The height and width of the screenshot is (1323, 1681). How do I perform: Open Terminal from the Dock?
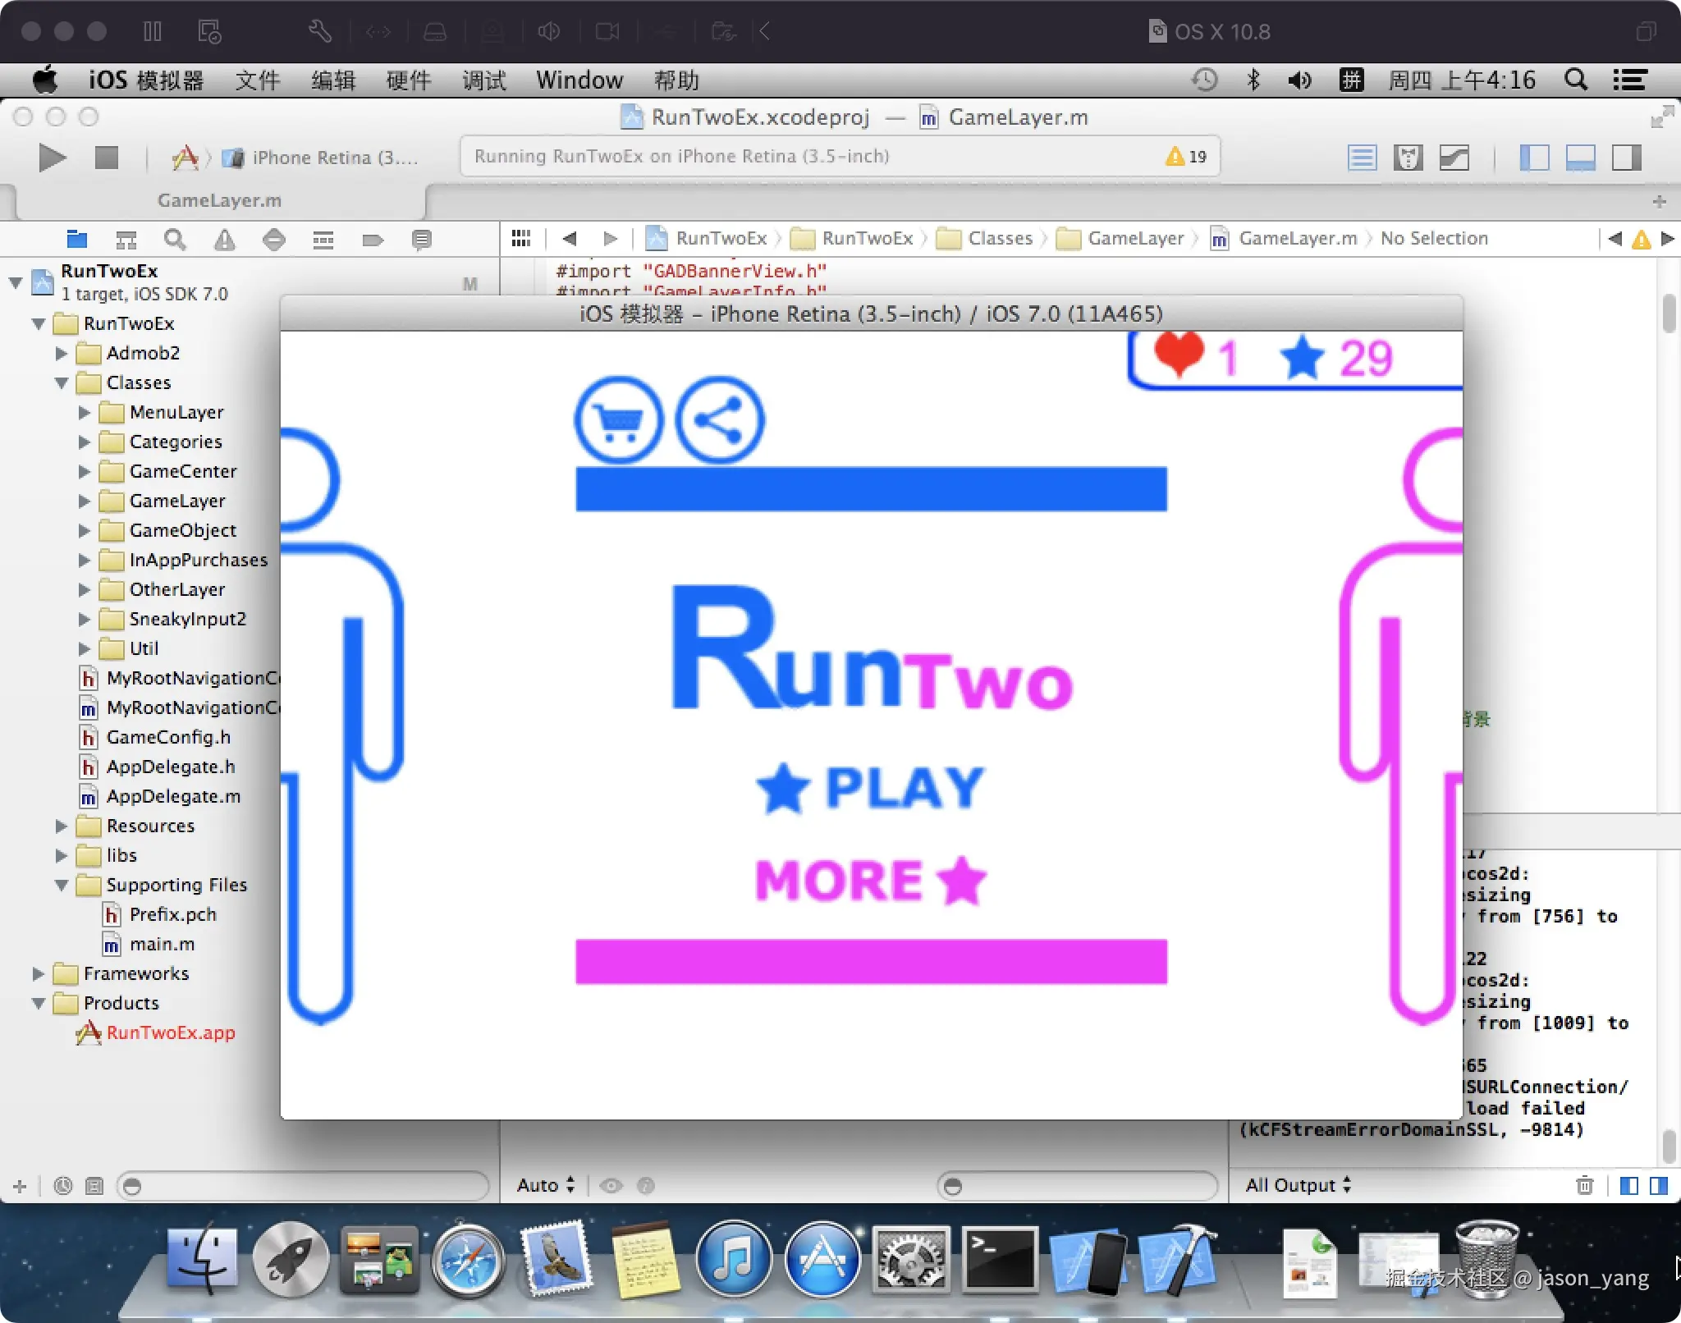coord(999,1260)
